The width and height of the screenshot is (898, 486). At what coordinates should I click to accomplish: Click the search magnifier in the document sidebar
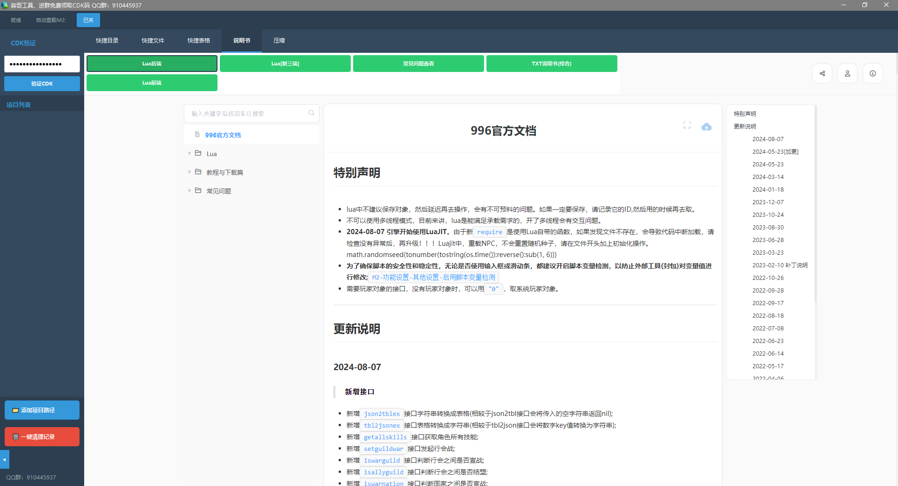click(311, 113)
